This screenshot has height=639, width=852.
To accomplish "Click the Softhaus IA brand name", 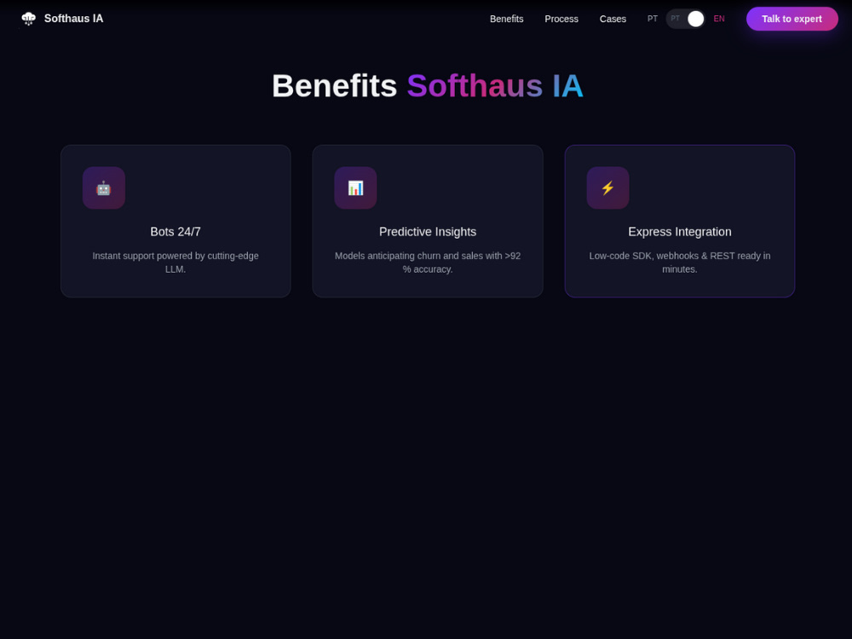I will click(73, 19).
